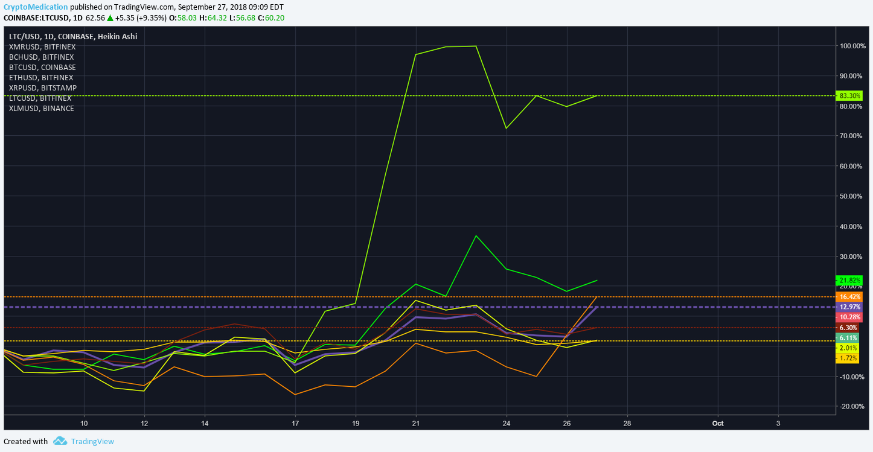Click the Oct date on time axis
Screen dimensions: 873x452
click(x=718, y=423)
